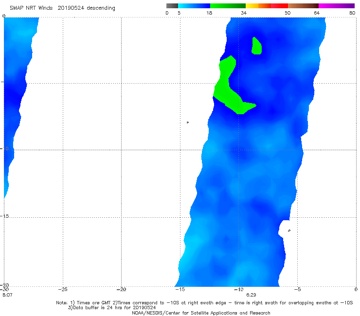
Task: Click the "5" label under the color bar
Action: [x=179, y=13]
